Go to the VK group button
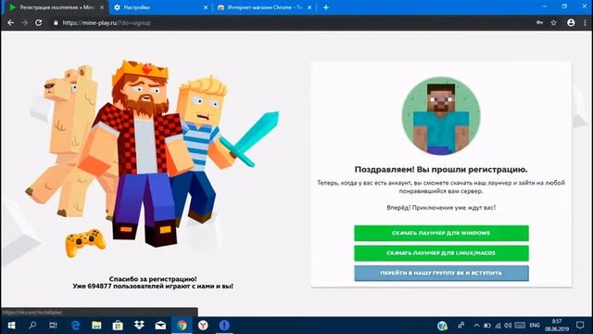The height and width of the screenshot is (334, 593). (441, 273)
